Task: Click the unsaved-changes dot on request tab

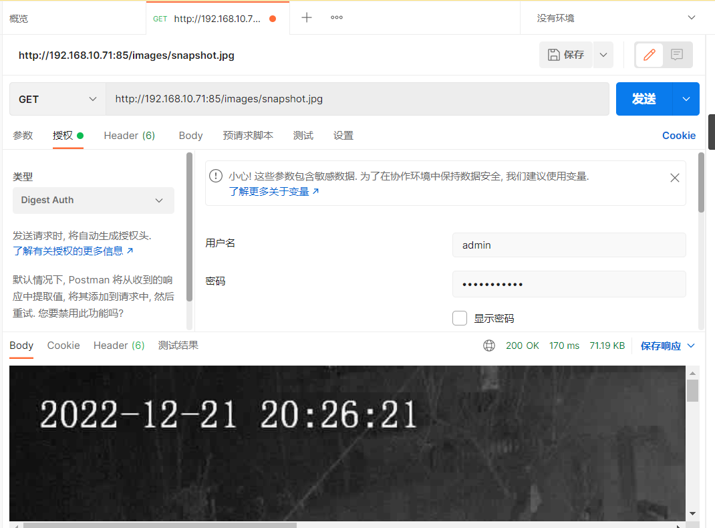Action: 273,19
